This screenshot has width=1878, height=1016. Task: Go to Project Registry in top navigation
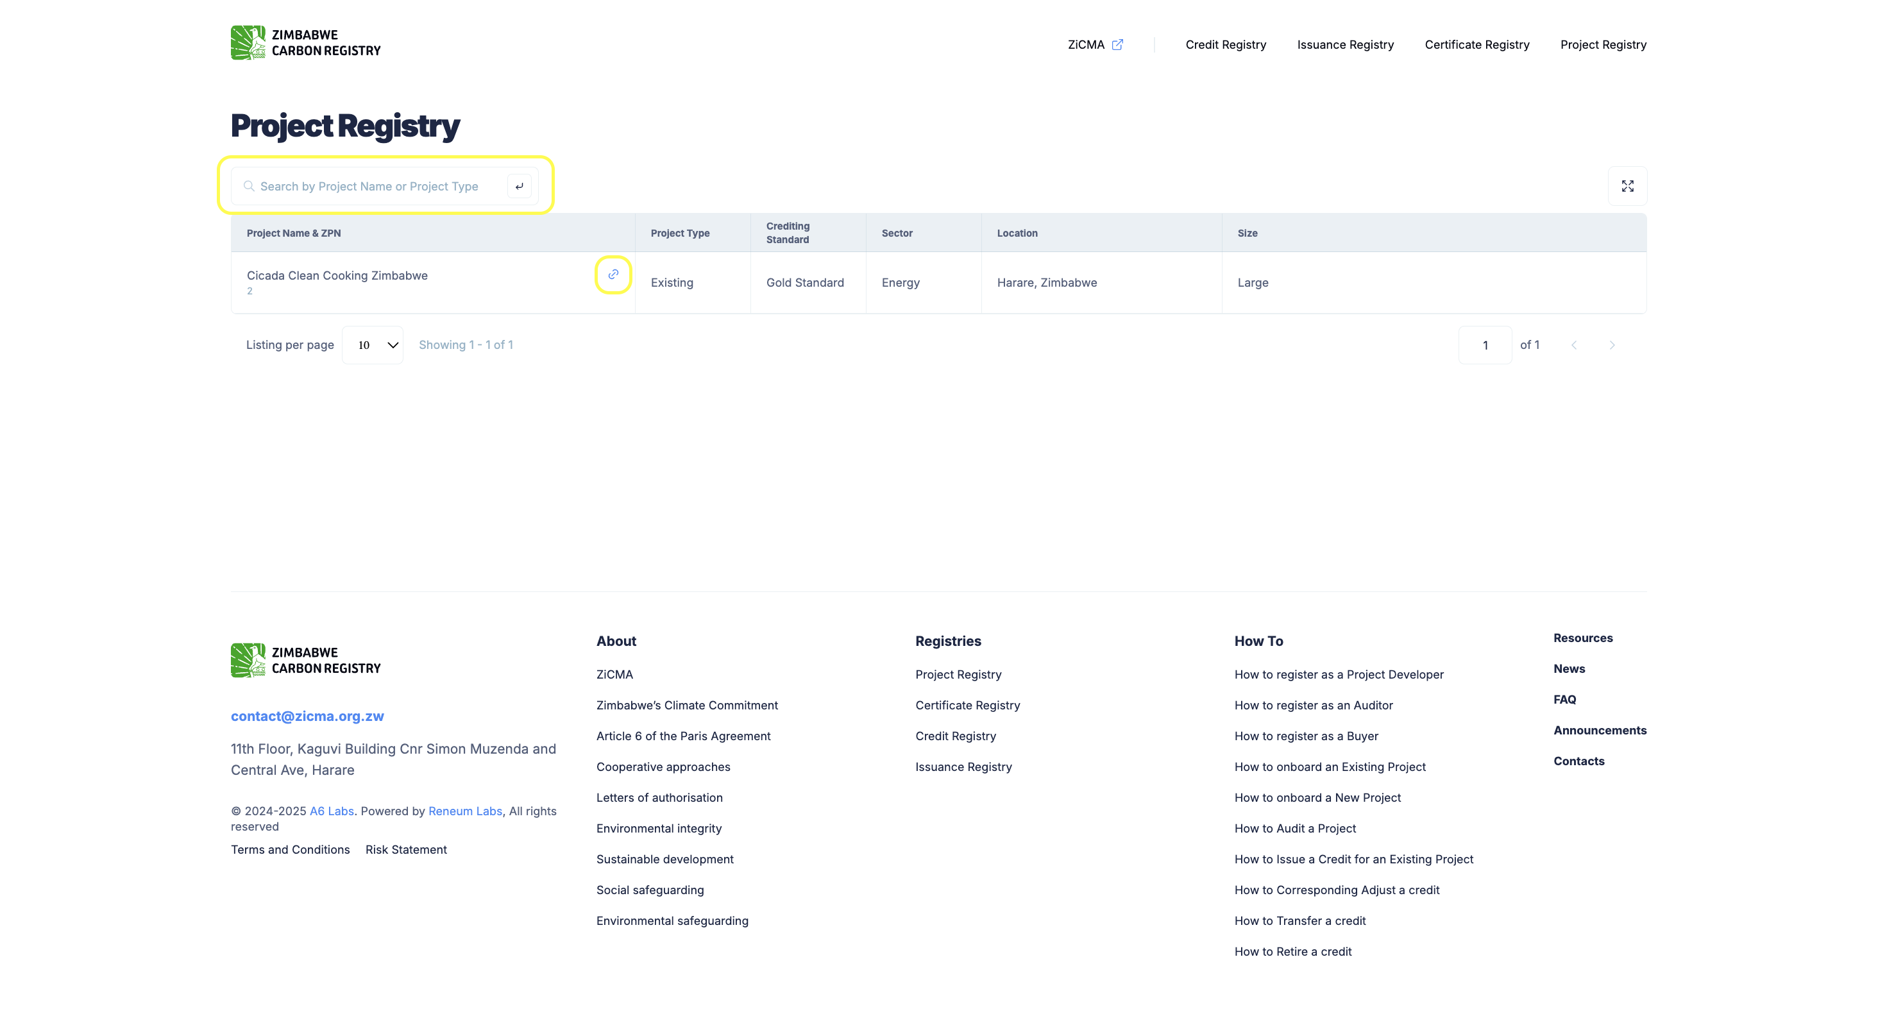point(1603,44)
